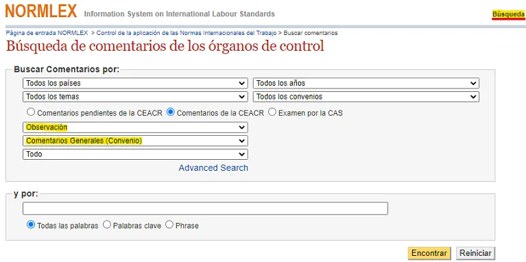
Task: Select Comentarios pendientes de la CEACR radio
Action: [31, 112]
